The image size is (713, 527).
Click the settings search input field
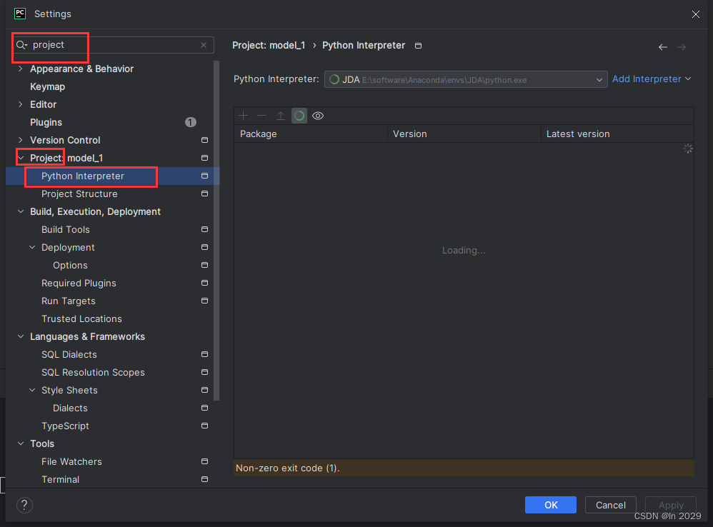(x=114, y=45)
